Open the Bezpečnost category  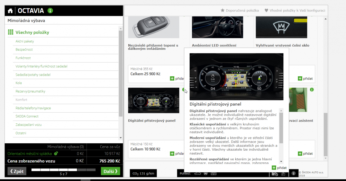pyautogui.click(x=24, y=49)
